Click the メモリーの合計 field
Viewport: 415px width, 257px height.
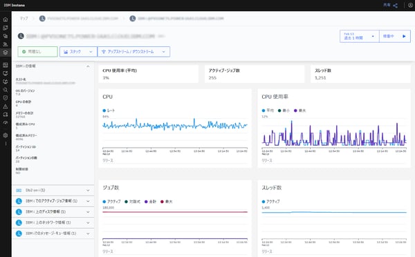tap(24, 115)
